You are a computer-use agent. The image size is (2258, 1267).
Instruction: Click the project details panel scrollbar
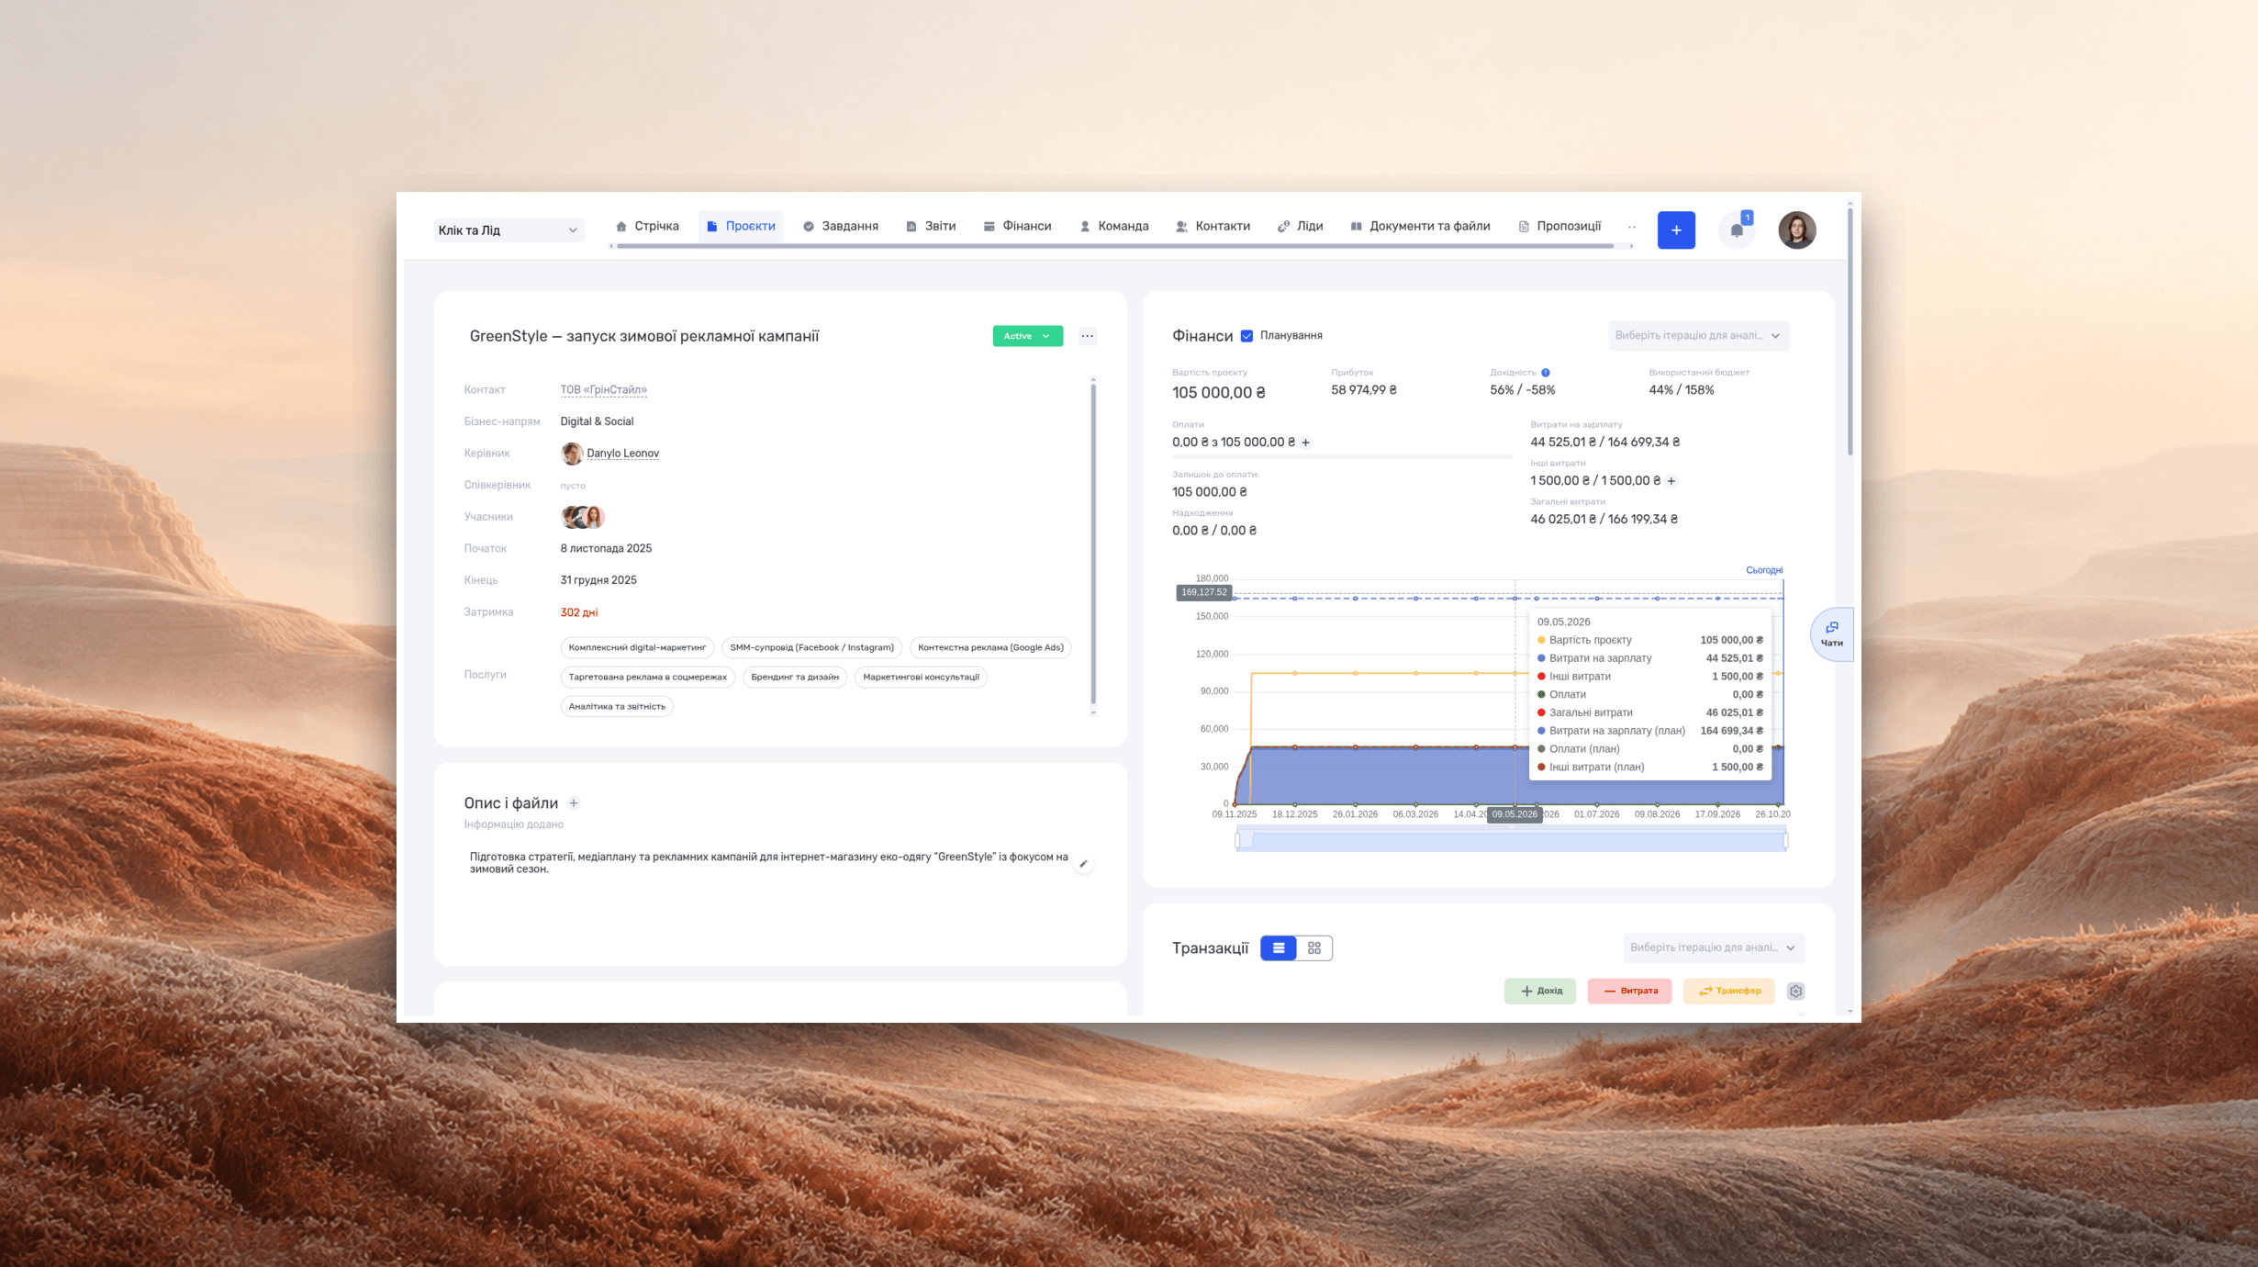click(1092, 545)
